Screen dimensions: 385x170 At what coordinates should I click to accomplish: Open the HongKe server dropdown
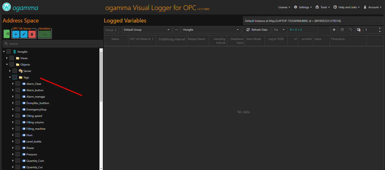pyautogui.click(x=211, y=30)
